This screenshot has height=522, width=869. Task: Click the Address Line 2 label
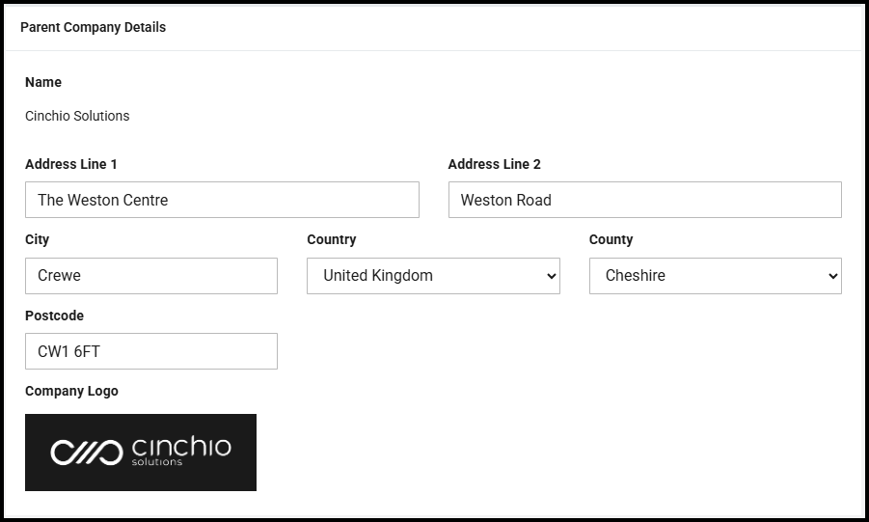494,164
